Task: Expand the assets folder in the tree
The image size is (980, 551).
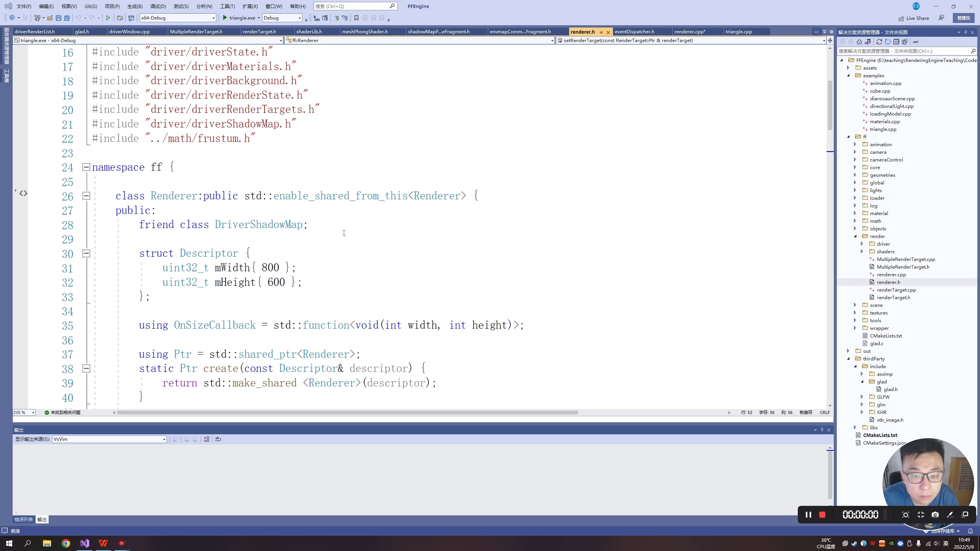Action: pyautogui.click(x=848, y=68)
